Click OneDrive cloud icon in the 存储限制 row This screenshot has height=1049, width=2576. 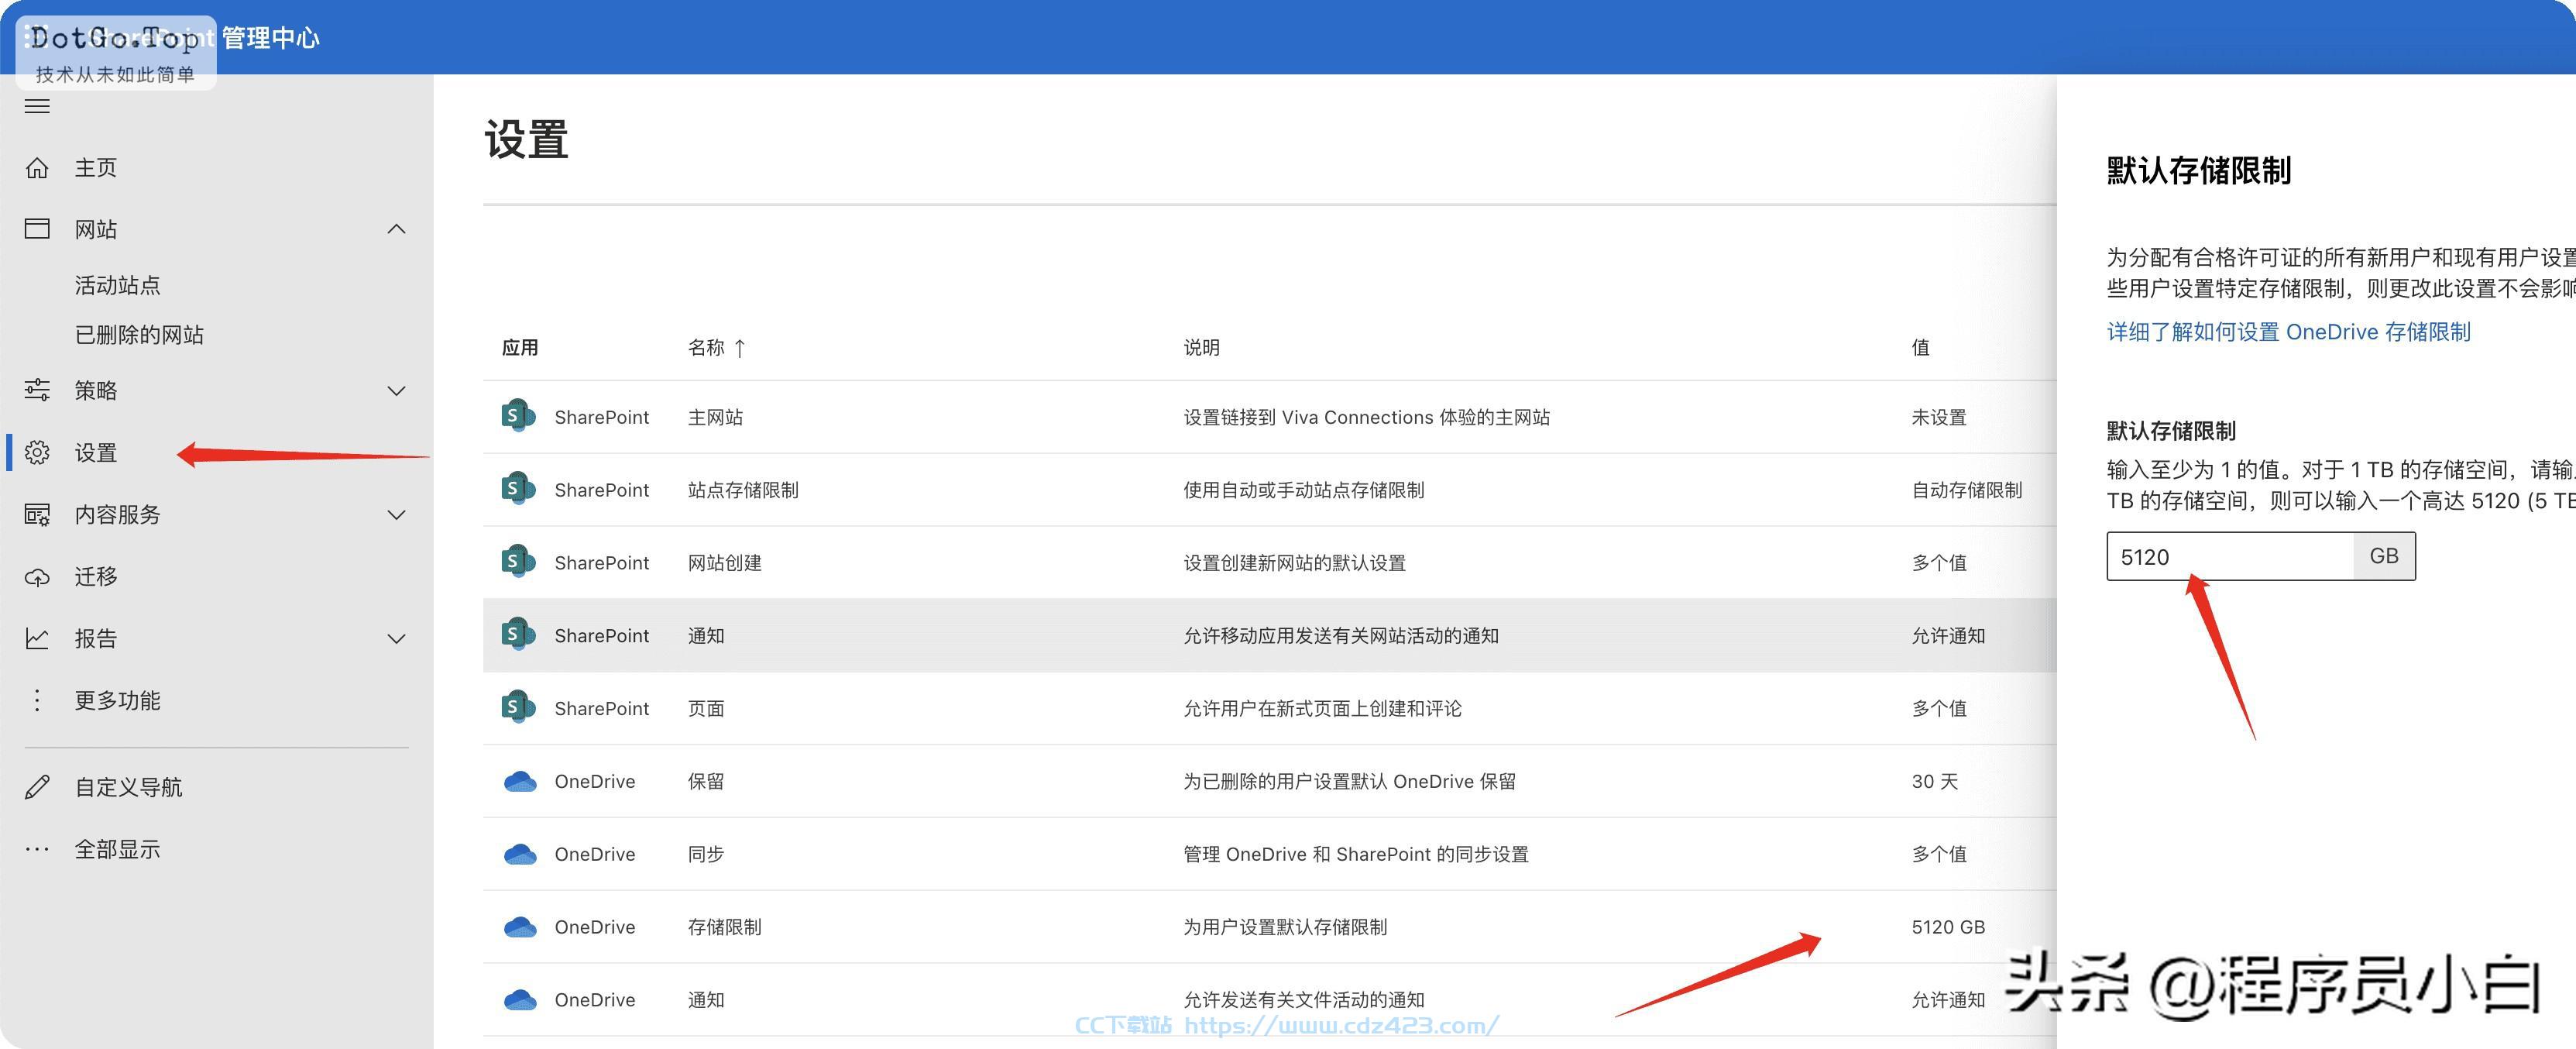(520, 927)
